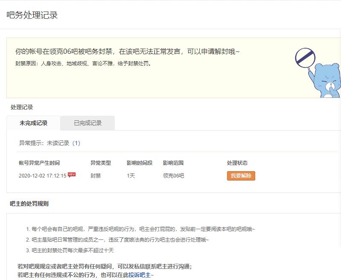Viewport: 341px width, 280px height.
Task: Click the 处理记录 section heading
Action: (22, 107)
